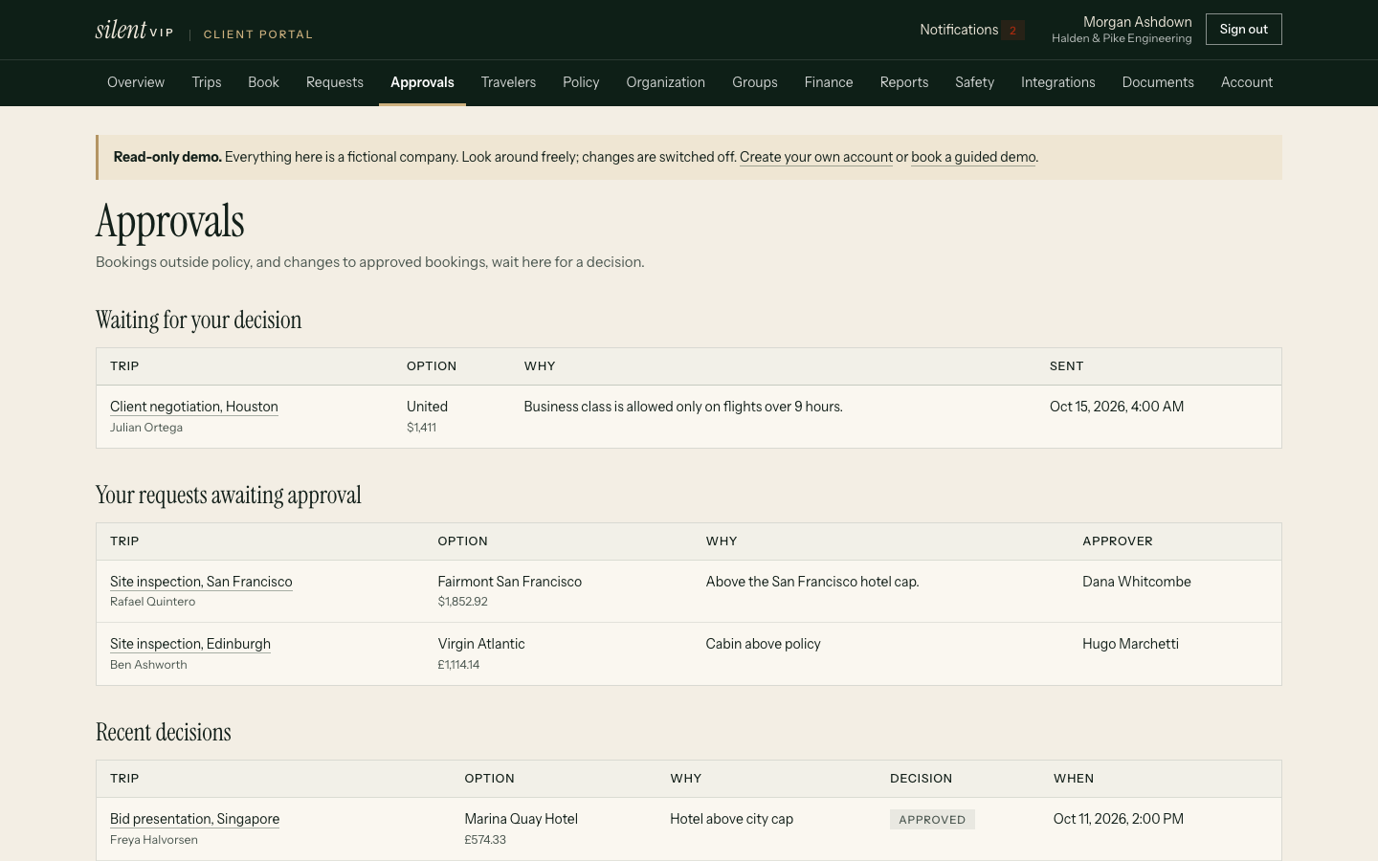Click the Virgin Atlantic option
Viewport: 1378px width, 861px height.
tap(481, 644)
